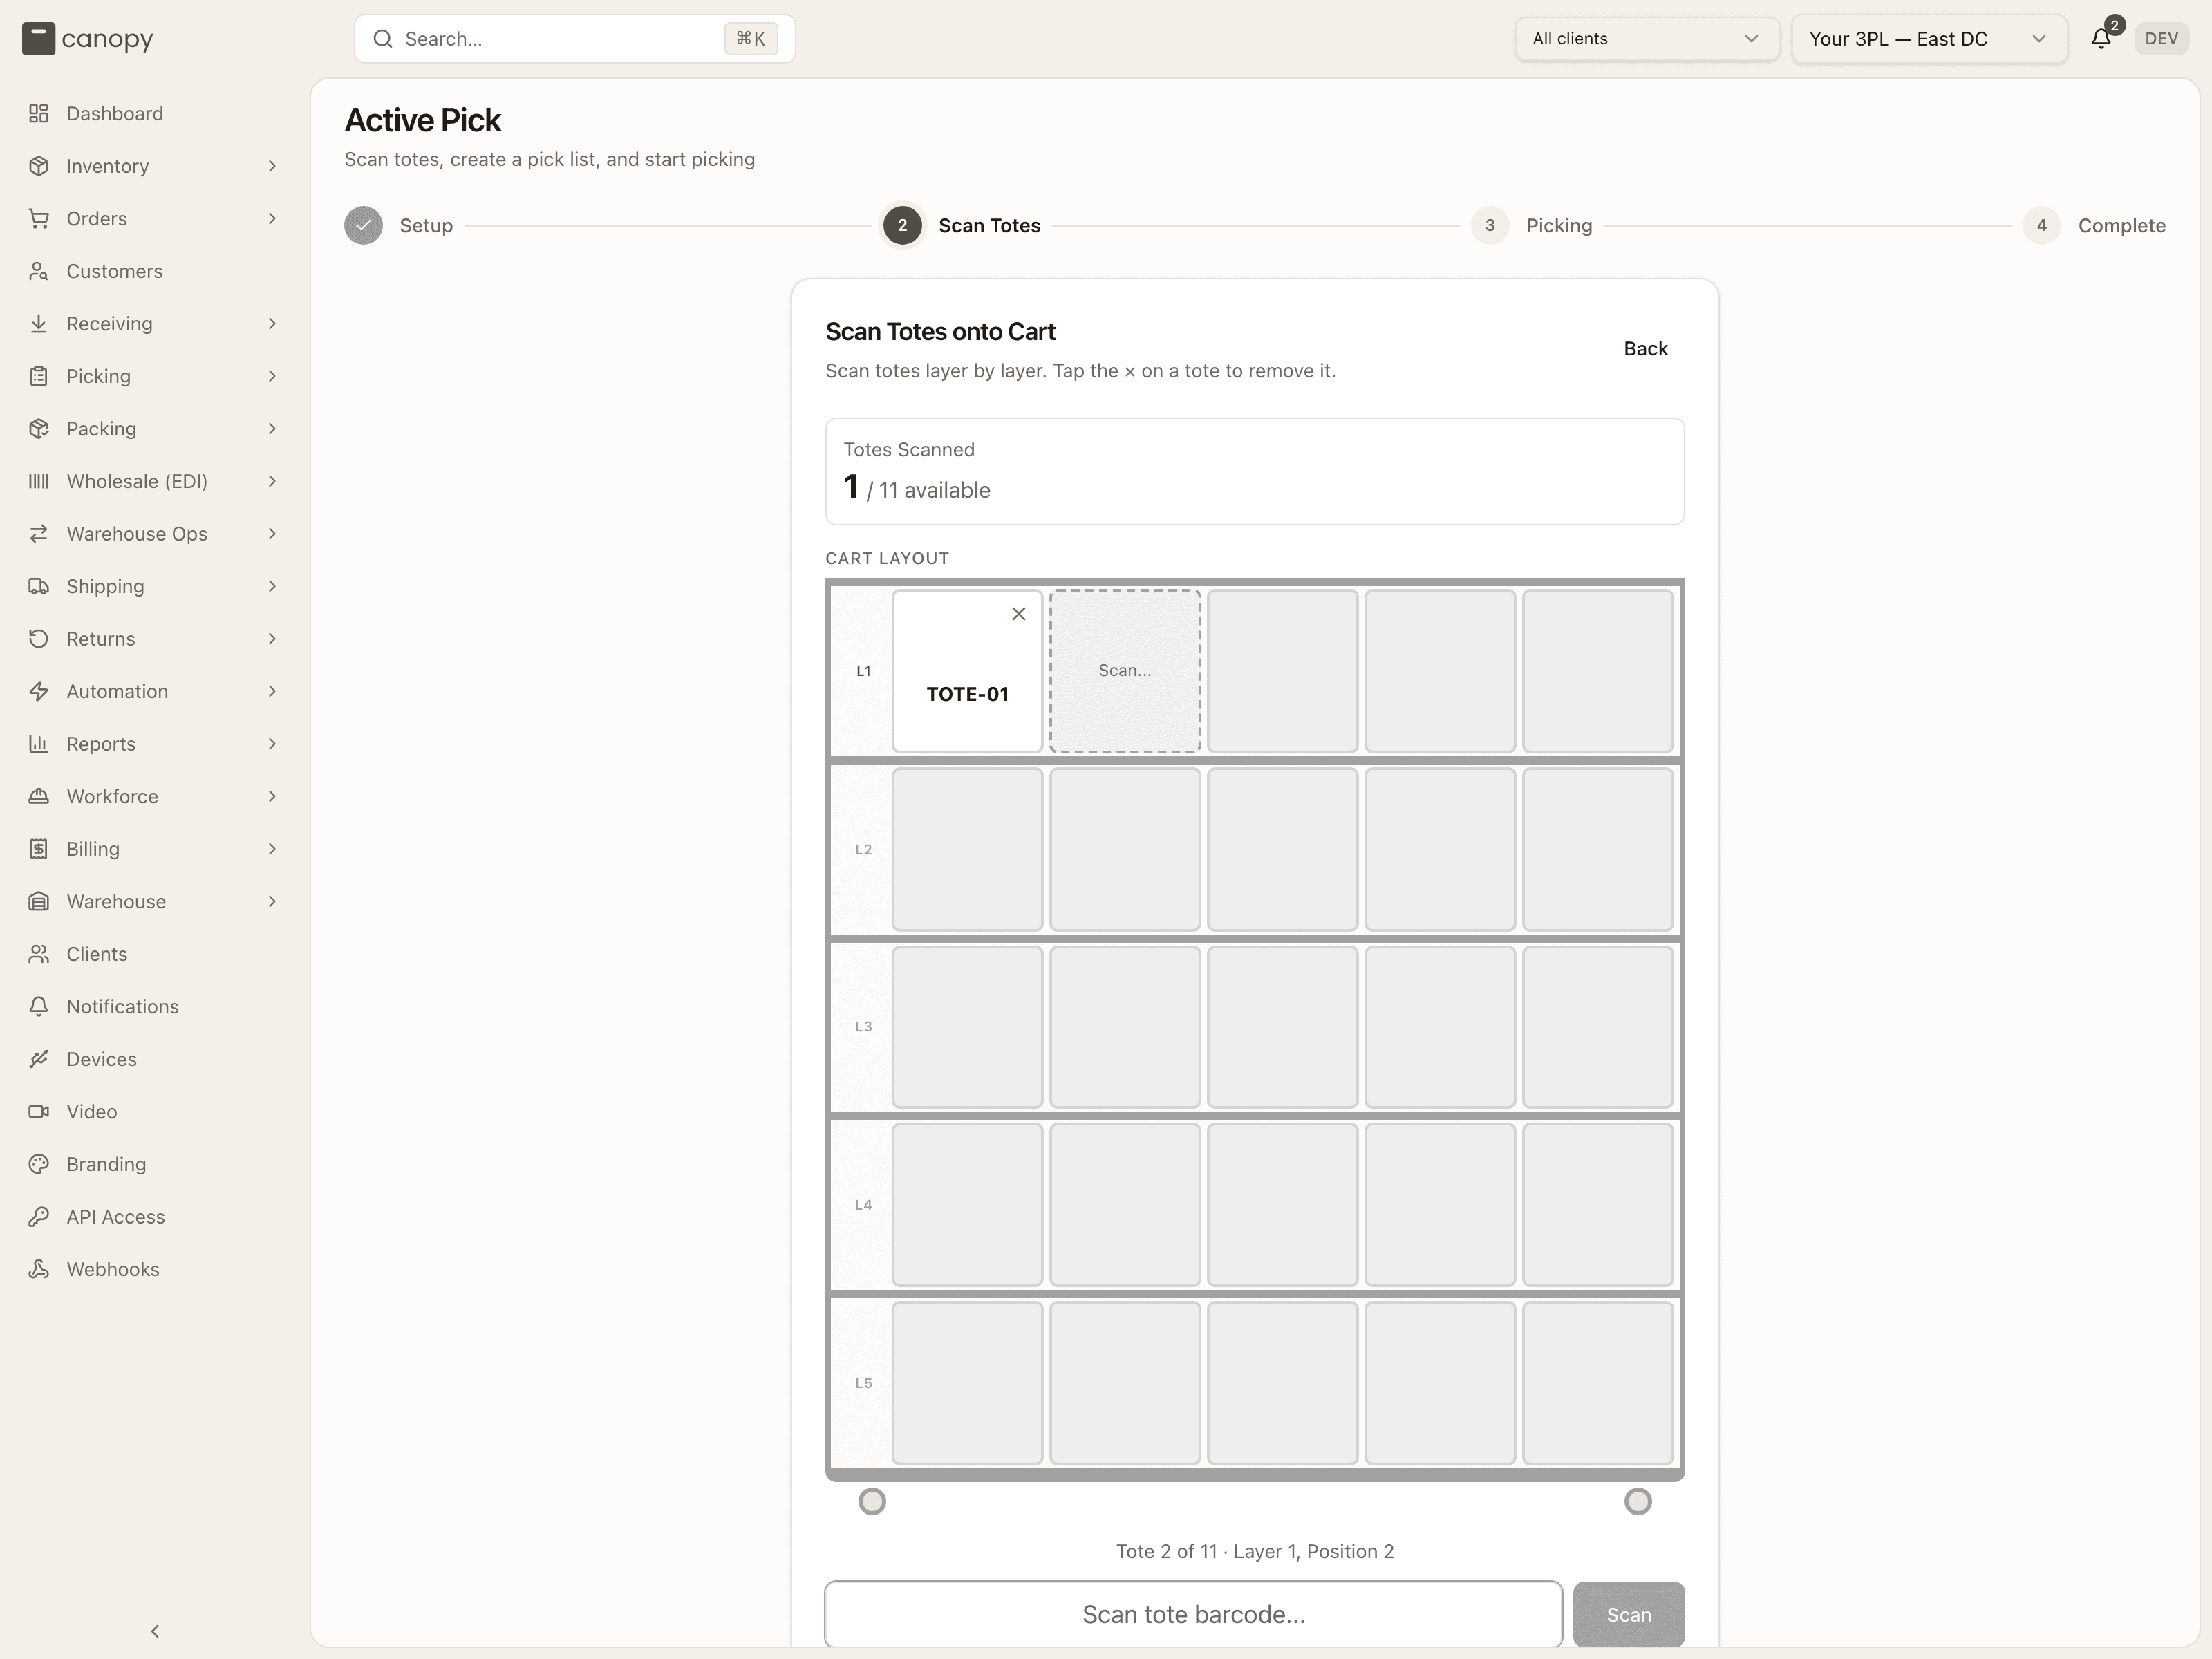
Task: Click the Notifications bell icon in sidebar
Action: pos(39,1007)
